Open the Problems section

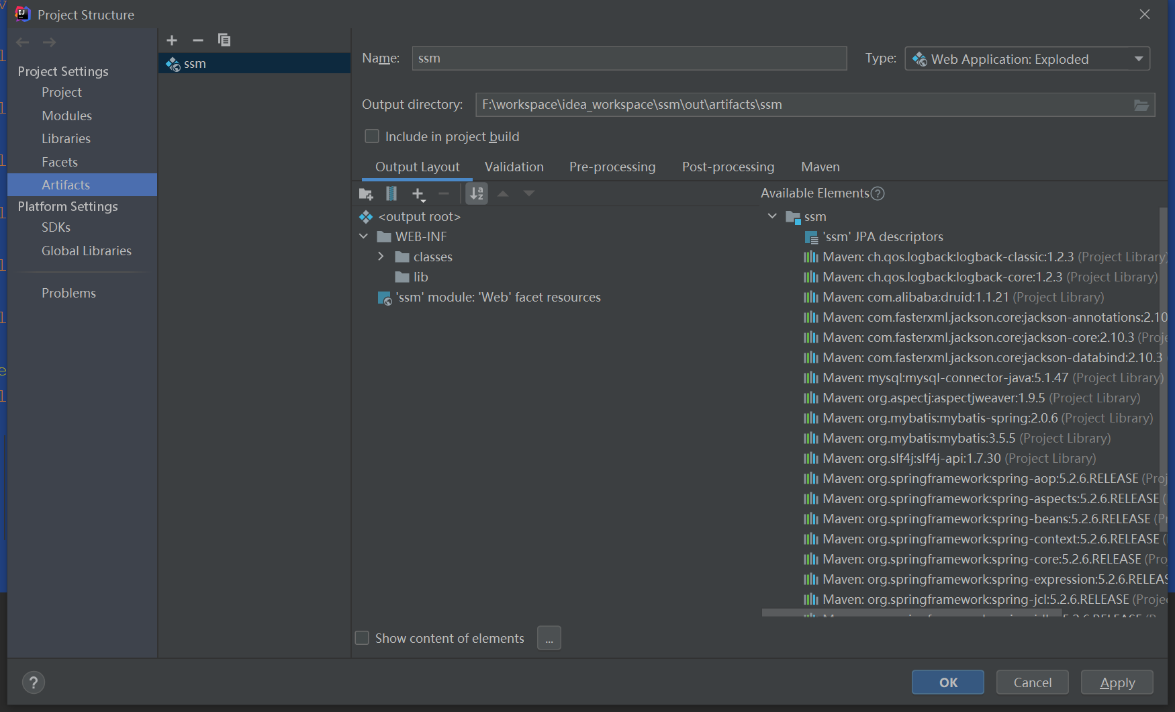pyautogui.click(x=68, y=293)
